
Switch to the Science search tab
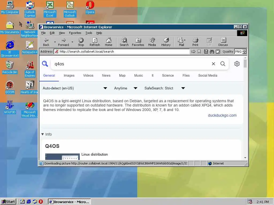pos(168,76)
